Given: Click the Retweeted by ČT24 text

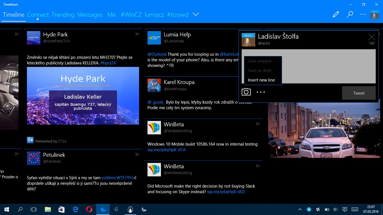Looking at the screenshot, I should coord(51,141).
